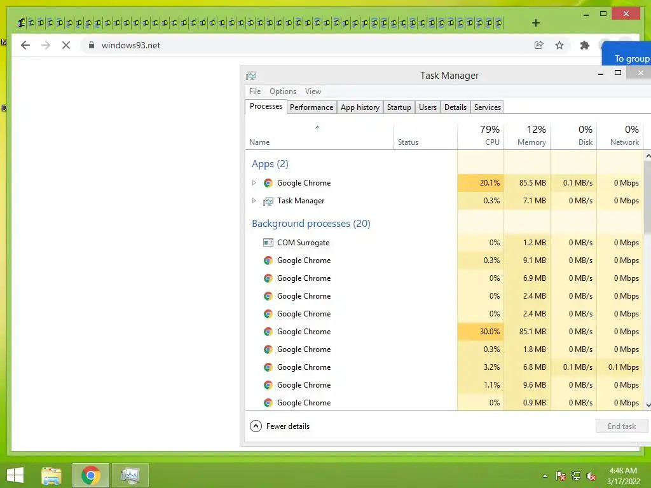Open the Options menu in Task Manager

click(283, 91)
